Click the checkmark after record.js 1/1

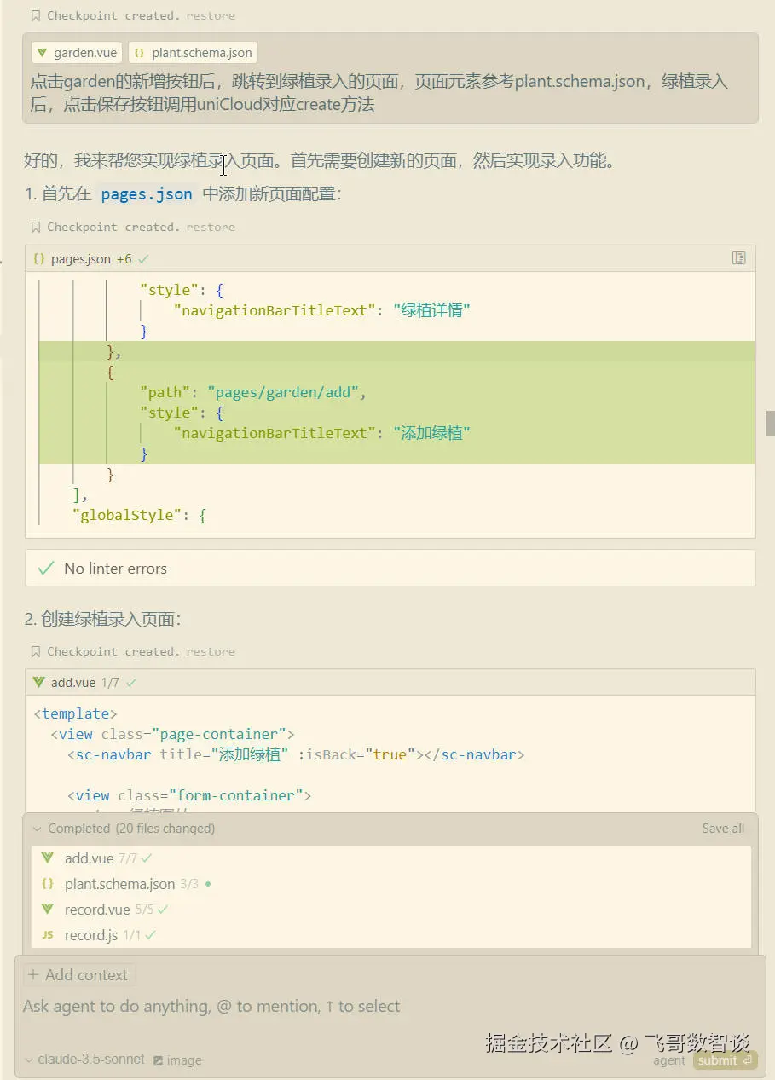151,935
